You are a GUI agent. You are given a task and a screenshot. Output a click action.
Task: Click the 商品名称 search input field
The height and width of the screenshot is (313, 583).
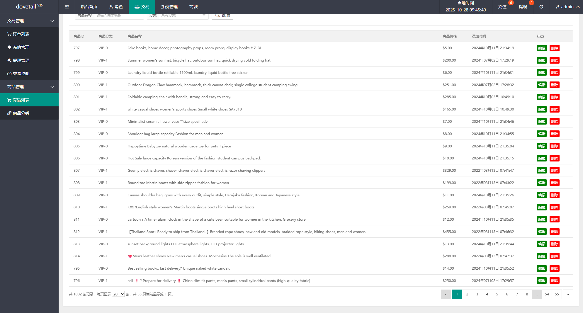point(119,16)
